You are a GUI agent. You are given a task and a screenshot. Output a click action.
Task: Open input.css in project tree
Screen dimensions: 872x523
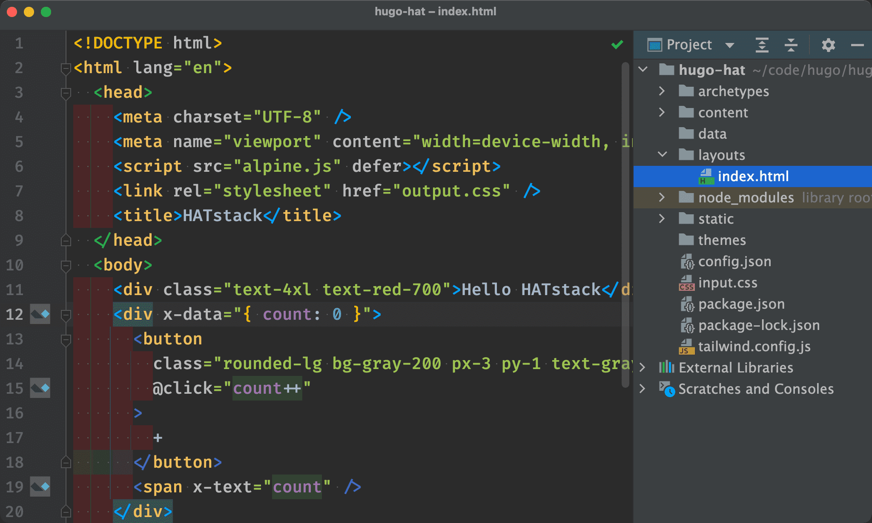728,283
